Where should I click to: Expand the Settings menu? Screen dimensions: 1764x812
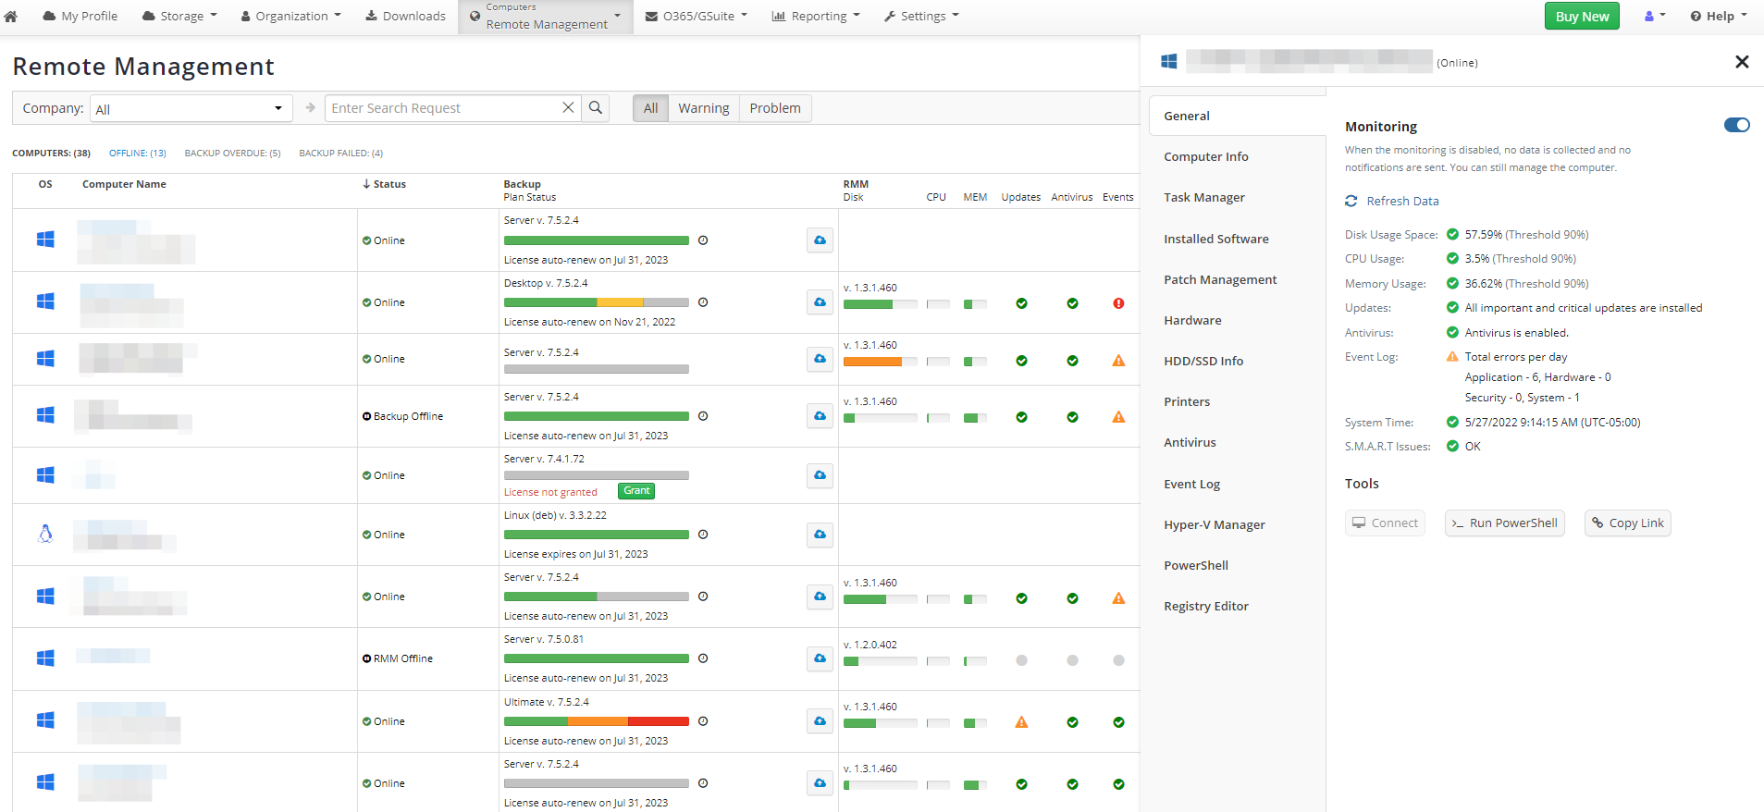click(x=922, y=16)
